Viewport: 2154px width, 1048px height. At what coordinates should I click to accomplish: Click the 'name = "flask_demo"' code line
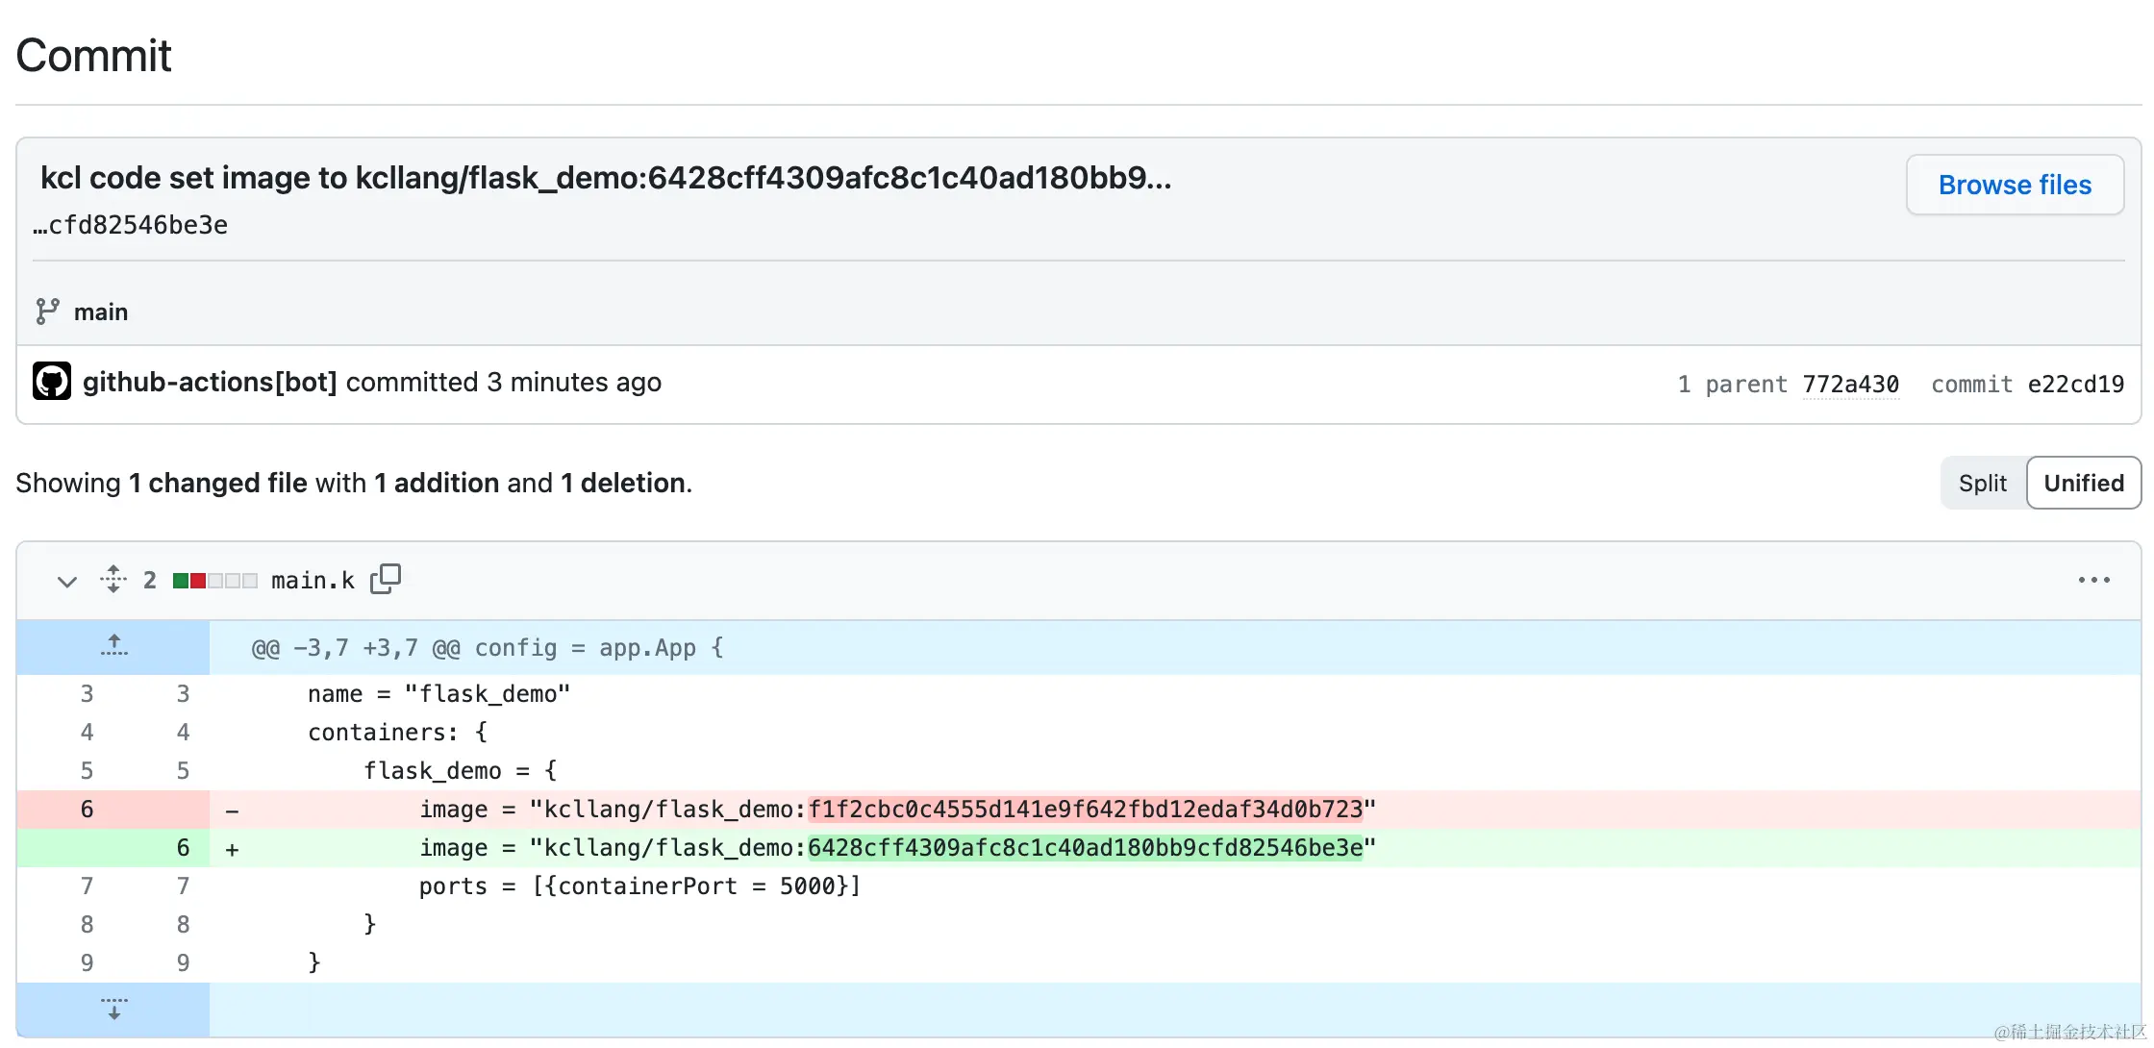click(439, 694)
